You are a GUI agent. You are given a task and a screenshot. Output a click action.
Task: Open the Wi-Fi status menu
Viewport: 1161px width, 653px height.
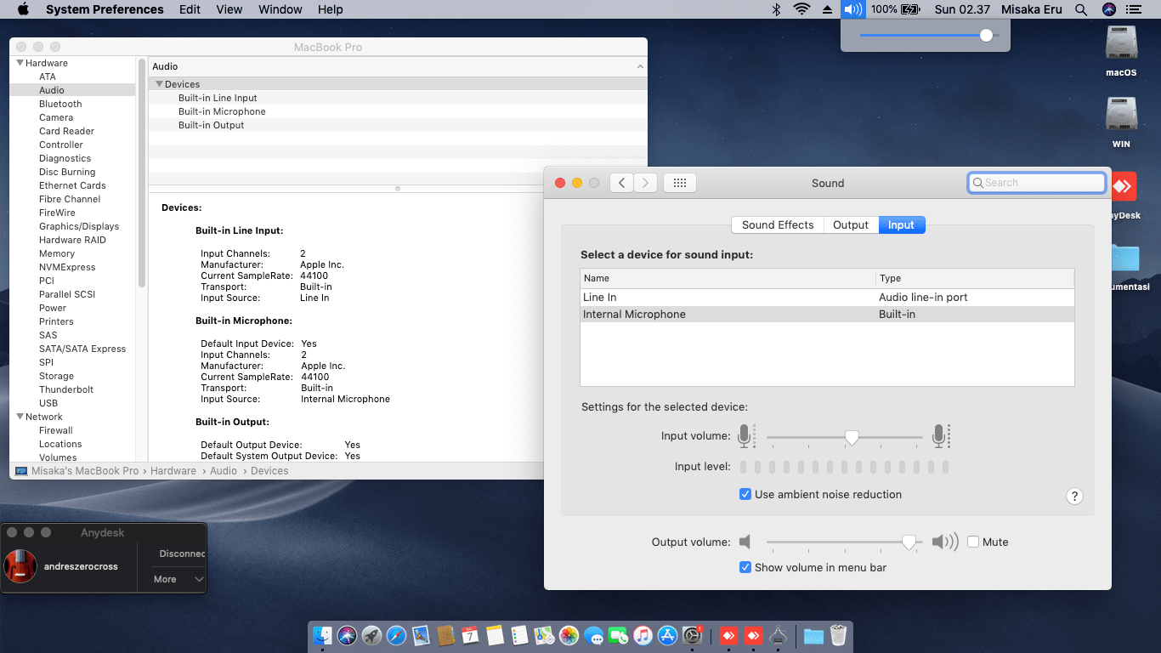click(x=801, y=9)
